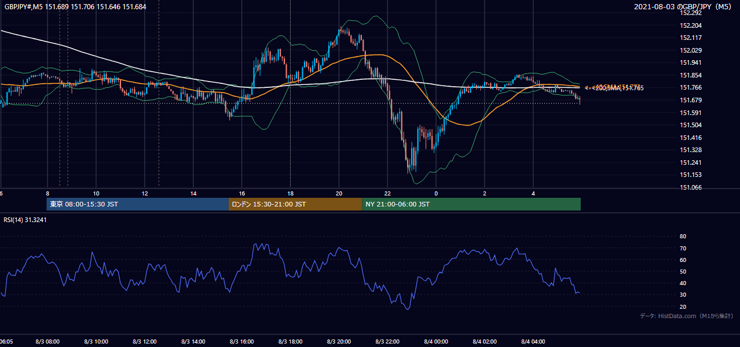Click the 151.854 price axis label

[691, 75]
